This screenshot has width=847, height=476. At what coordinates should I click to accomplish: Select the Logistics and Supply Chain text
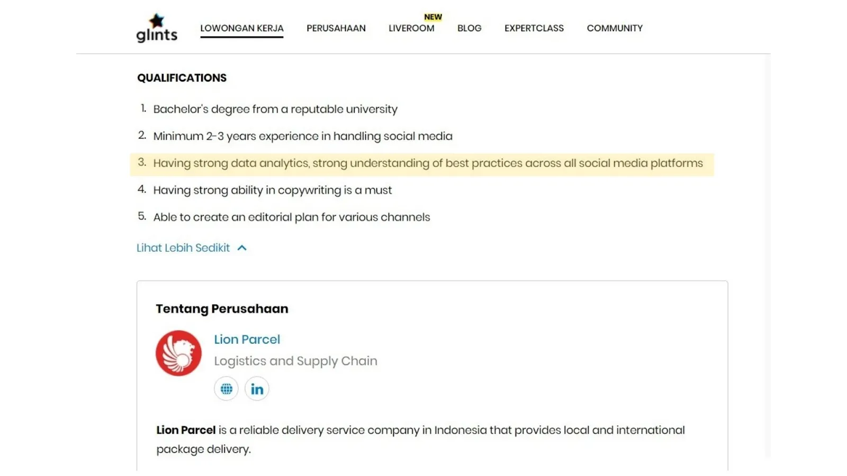(x=295, y=361)
